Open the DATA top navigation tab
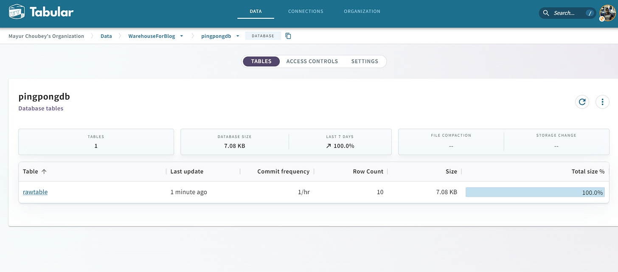The width and height of the screenshot is (618, 272). tap(256, 11)
